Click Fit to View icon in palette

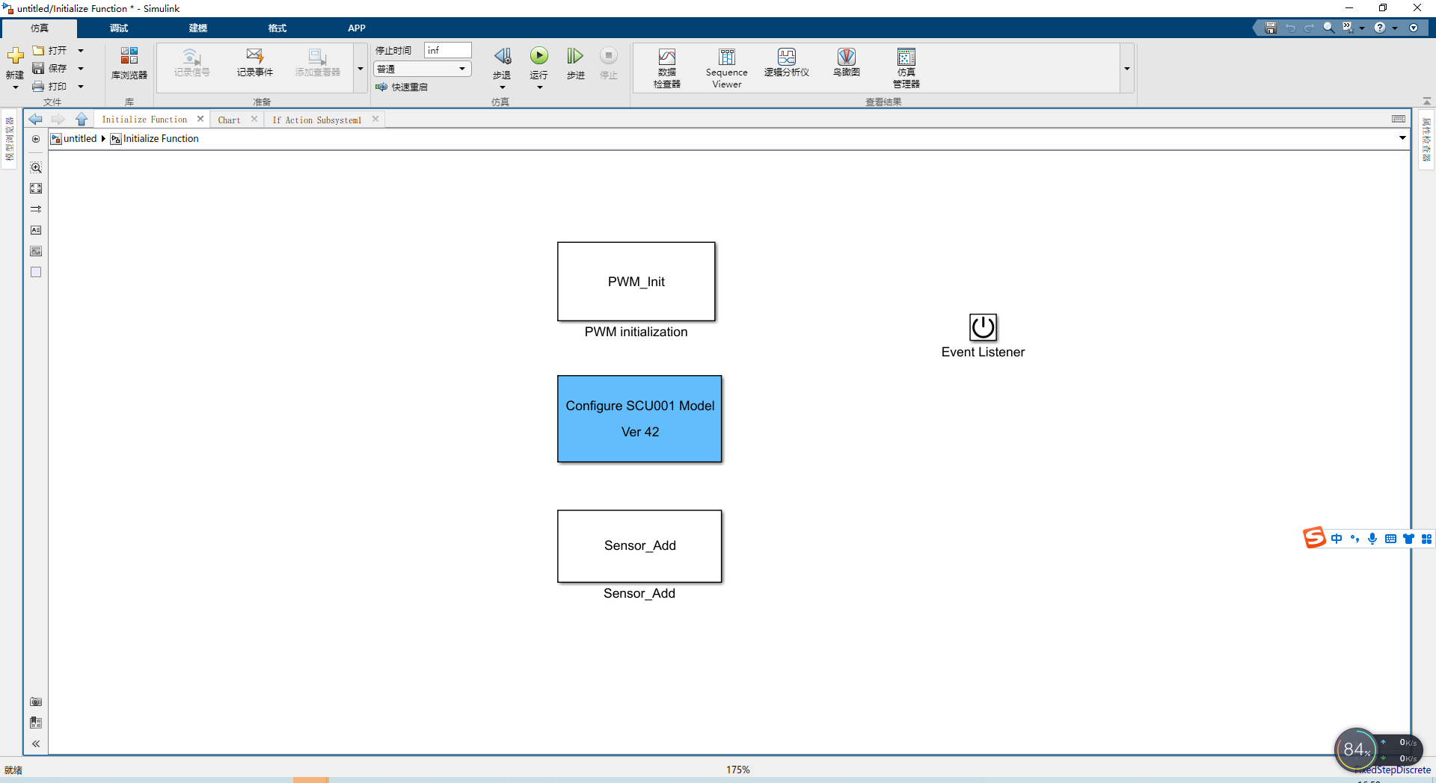click(36, 188)
